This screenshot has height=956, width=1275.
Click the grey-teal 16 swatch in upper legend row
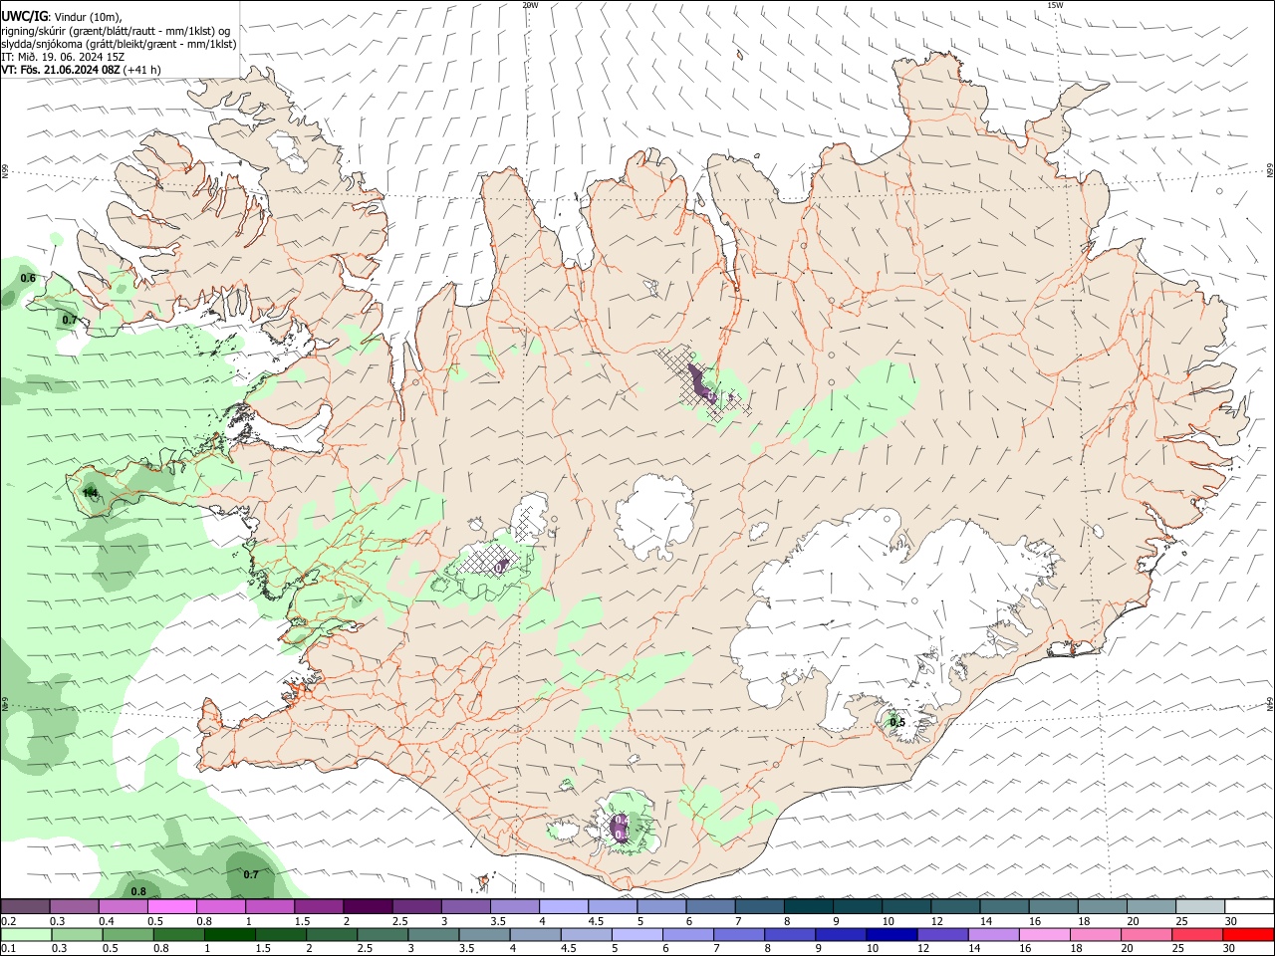1053,906
